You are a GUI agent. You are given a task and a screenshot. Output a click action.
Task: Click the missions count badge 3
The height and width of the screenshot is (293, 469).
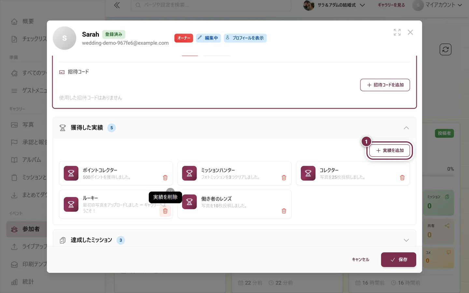click(121, 240)
